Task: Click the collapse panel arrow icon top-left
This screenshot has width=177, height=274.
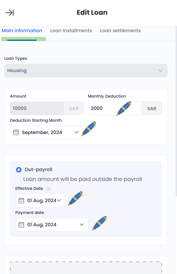Action: click(x=9, y=12)
